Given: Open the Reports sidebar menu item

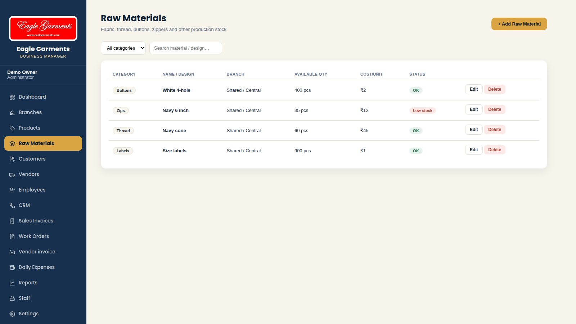Looking at the screenshot, I should pos(43,283).
